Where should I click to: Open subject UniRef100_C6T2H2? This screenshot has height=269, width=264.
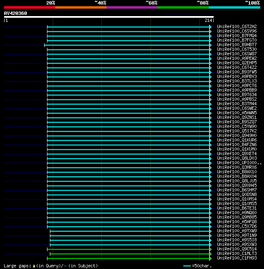pyautogui.click(x=237, y=26)
